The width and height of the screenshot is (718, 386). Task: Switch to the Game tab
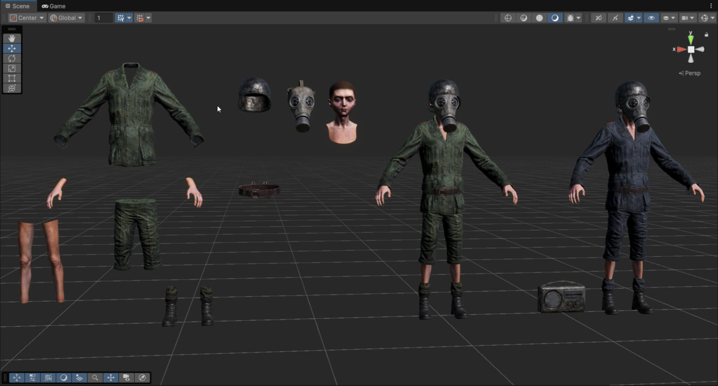(x=54, y=6)
